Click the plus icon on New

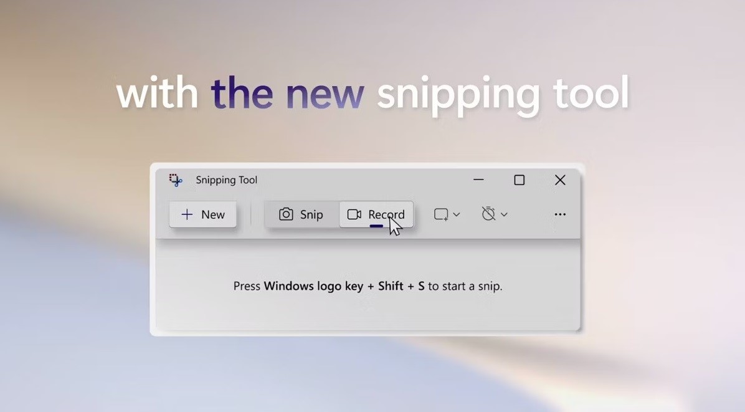[x=187, y=214]
